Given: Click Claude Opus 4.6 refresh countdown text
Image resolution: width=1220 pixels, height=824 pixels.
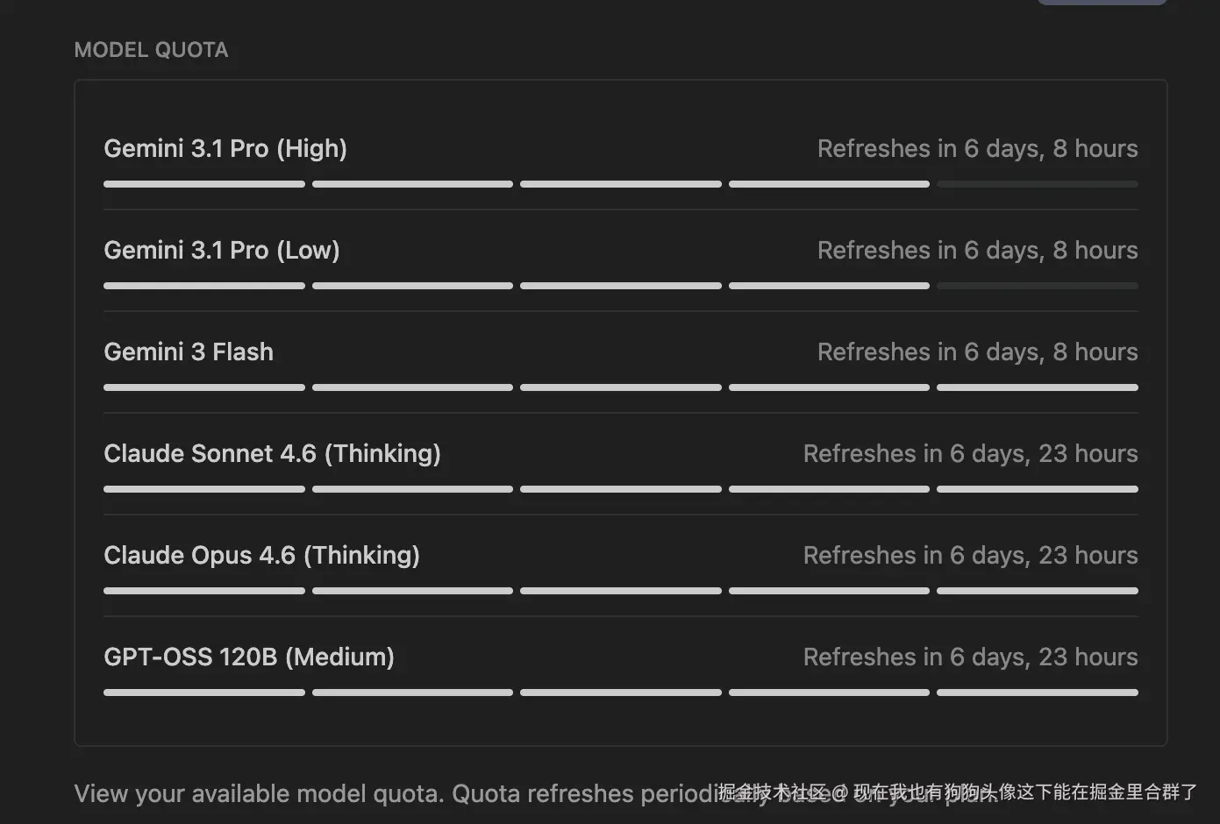Looking at the screenshot, I should point(970,555).
